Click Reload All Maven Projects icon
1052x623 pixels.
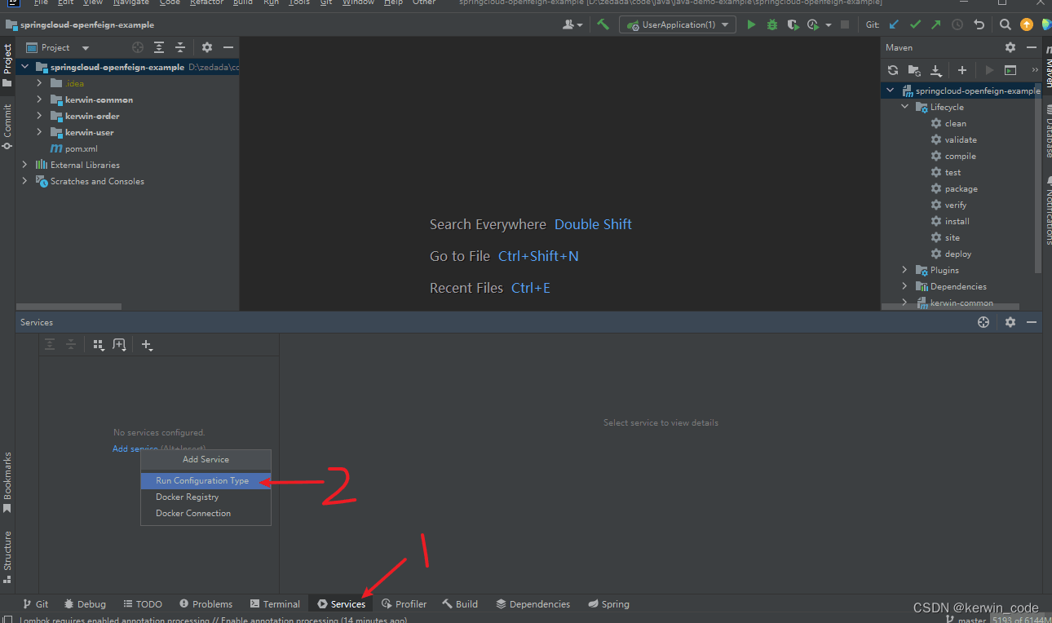[x=892, y=70]
